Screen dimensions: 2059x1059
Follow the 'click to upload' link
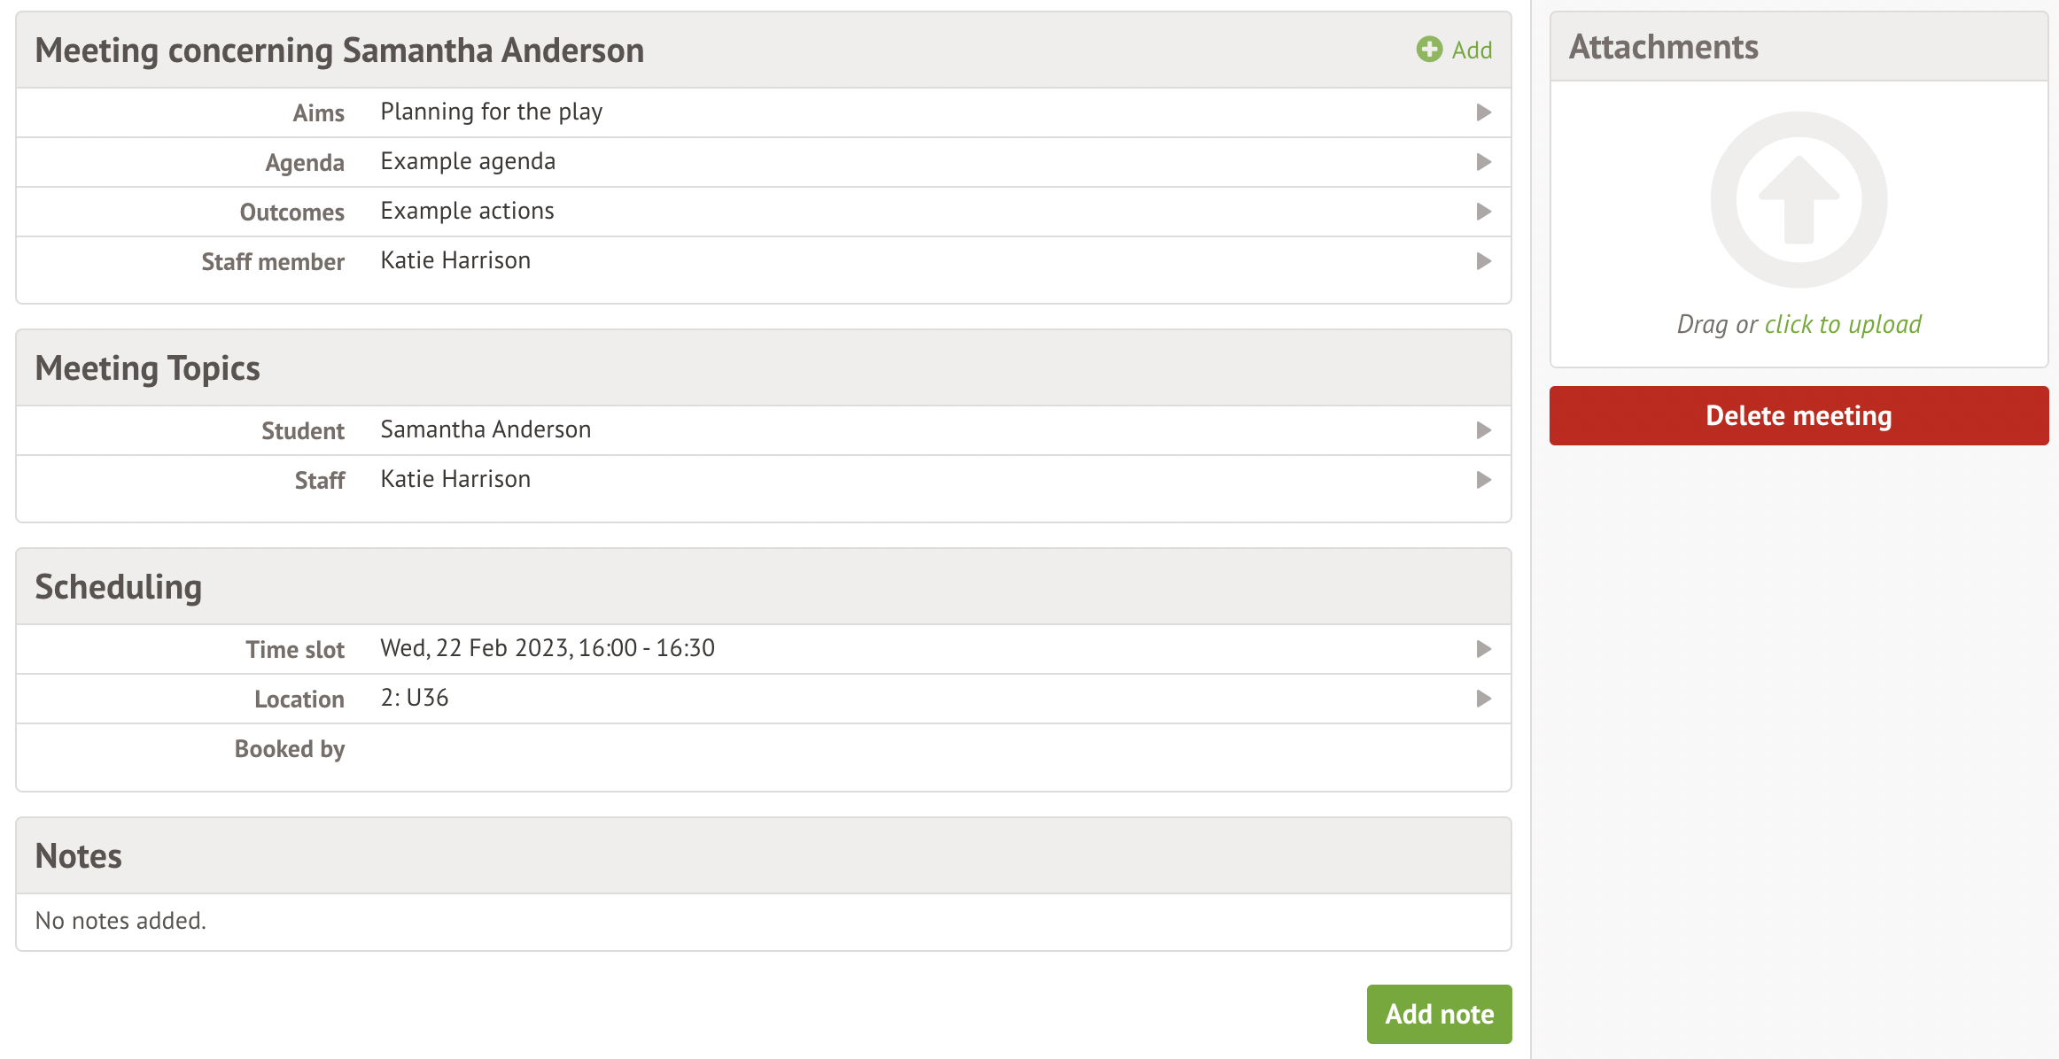click(1843, 325)
